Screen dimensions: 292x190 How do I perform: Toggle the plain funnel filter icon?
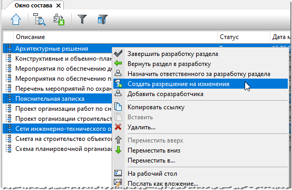click(82, 19)
